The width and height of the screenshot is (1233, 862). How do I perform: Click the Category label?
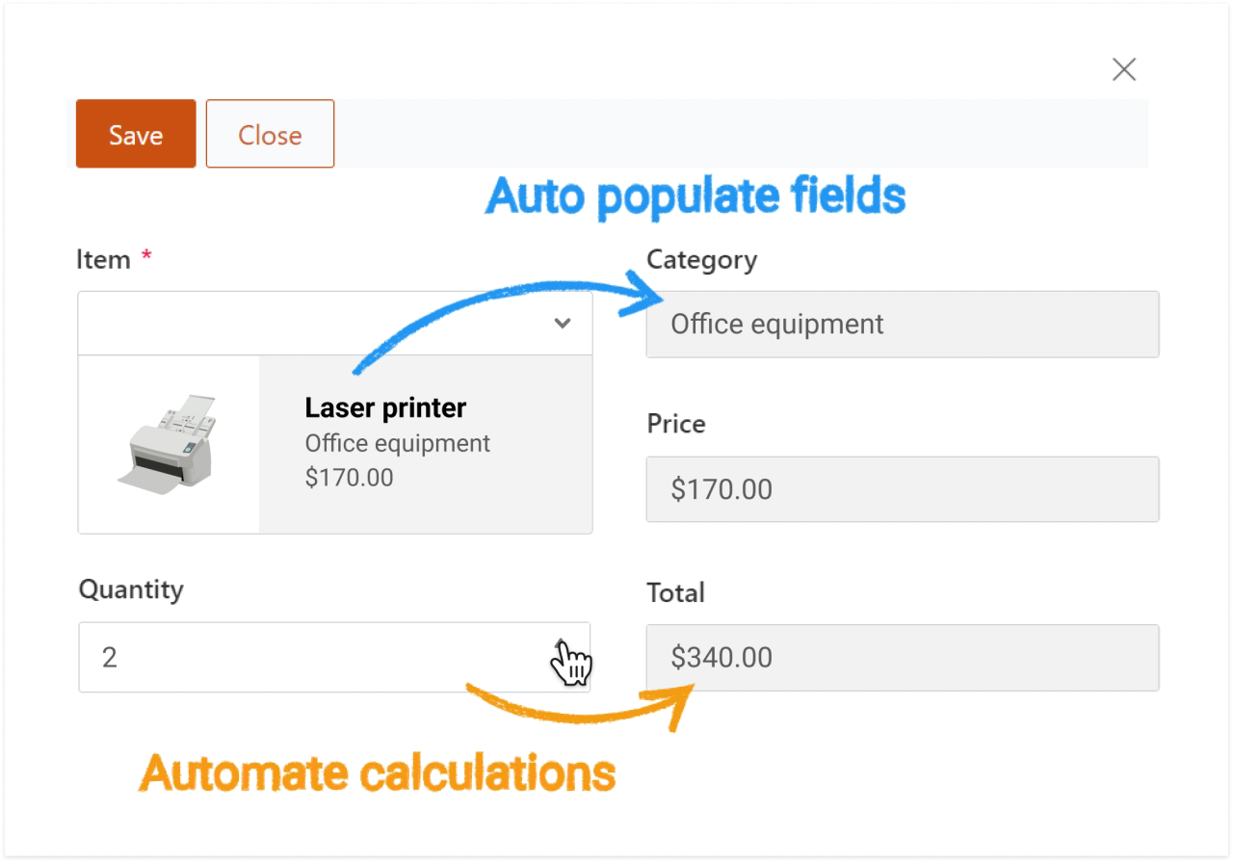coord(700,258)
